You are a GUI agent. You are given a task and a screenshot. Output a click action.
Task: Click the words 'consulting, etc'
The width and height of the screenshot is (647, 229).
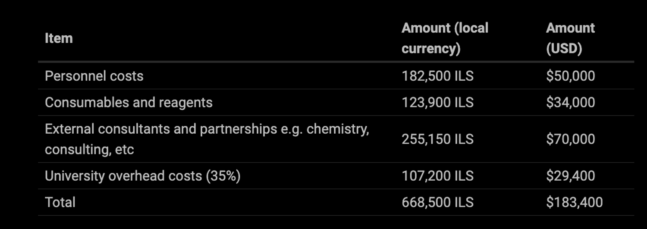tap(89, 150)
